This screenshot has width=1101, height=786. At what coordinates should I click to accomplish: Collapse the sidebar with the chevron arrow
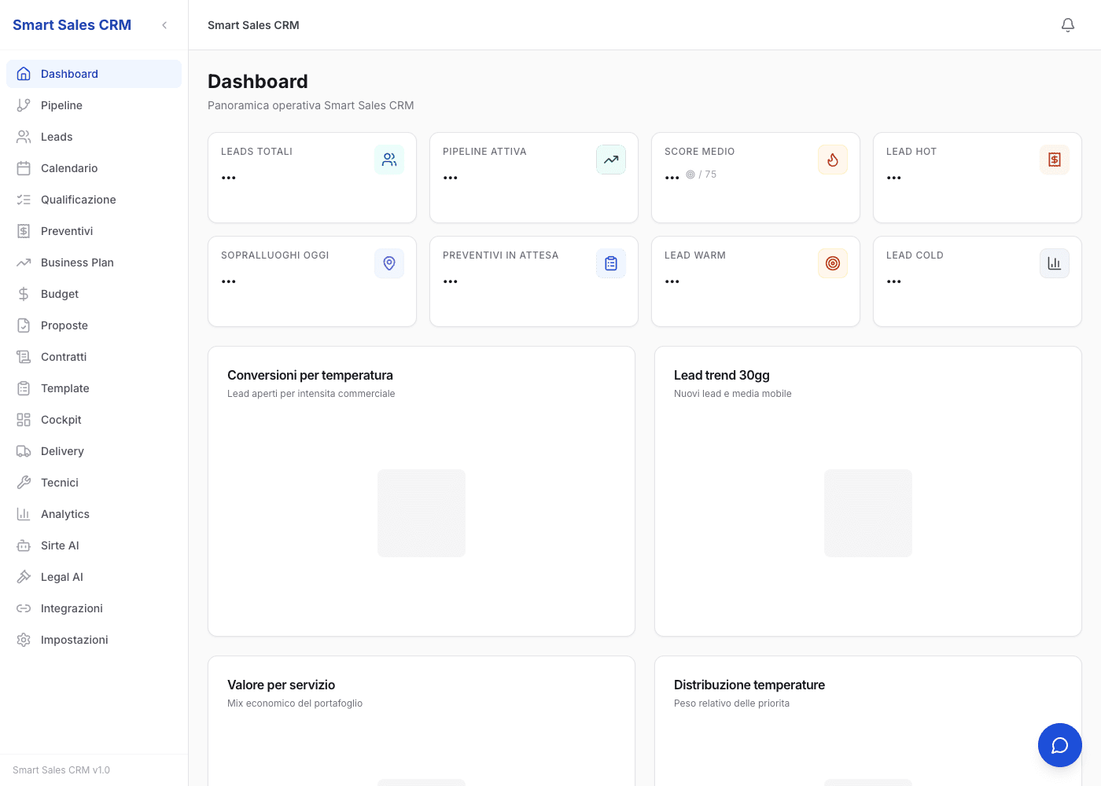164,25
